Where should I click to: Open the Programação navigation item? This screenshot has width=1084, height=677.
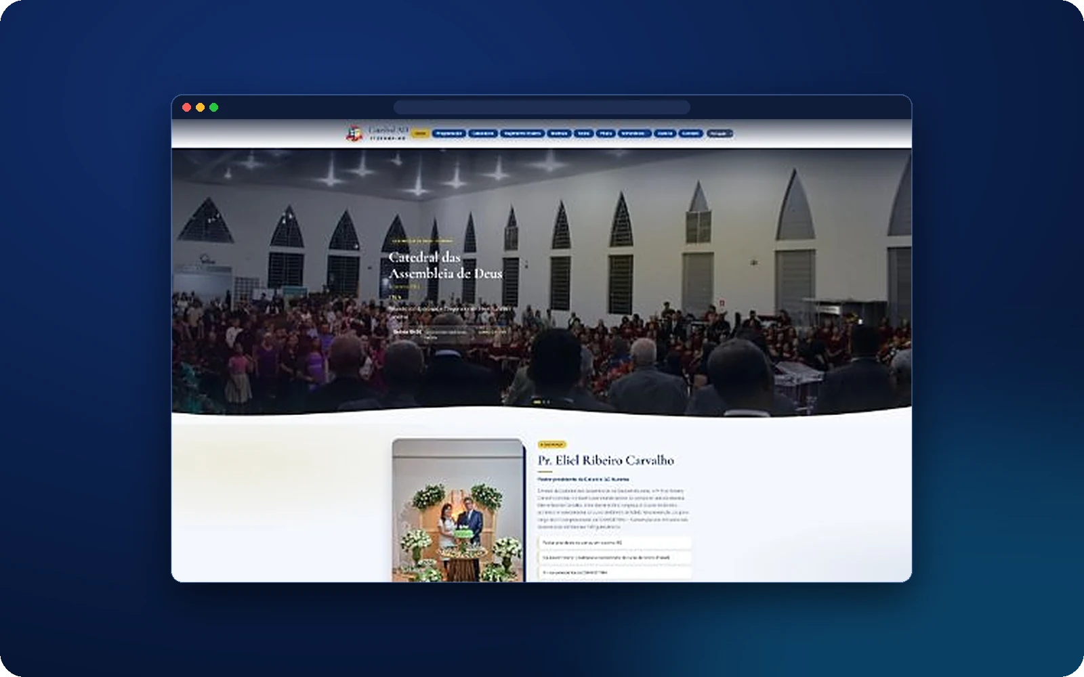[449, 133]
